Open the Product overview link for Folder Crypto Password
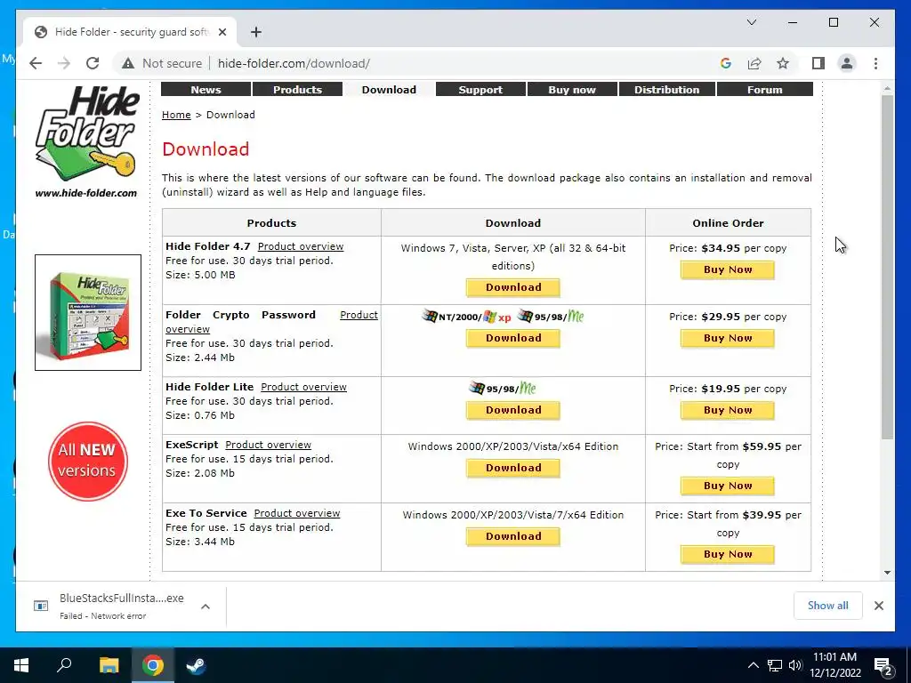 coord(359,315)
